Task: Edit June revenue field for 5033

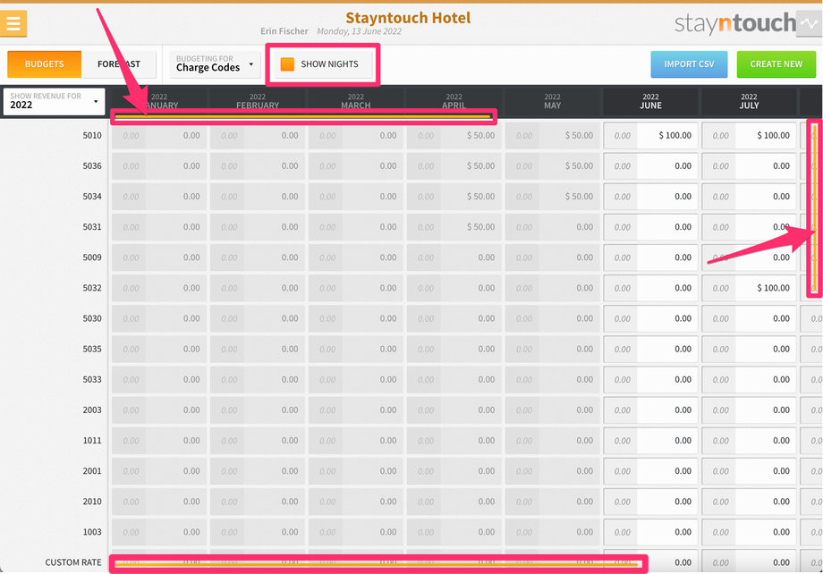Action: pyautogui.click(x=667, y=379)
